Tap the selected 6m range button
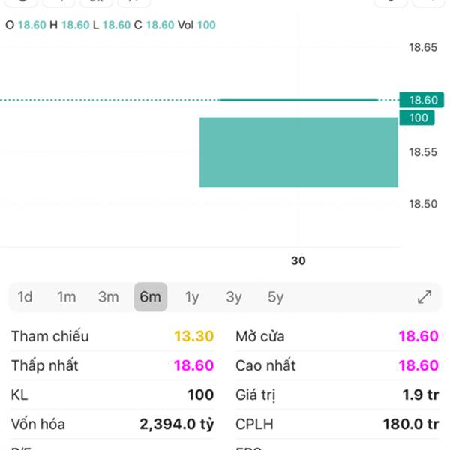Viewport: 450px width, 450px height. [x=151, y=297]
